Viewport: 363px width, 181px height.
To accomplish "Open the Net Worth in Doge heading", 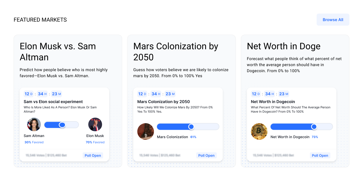I will pyautogui.click(x=284, y=46).
